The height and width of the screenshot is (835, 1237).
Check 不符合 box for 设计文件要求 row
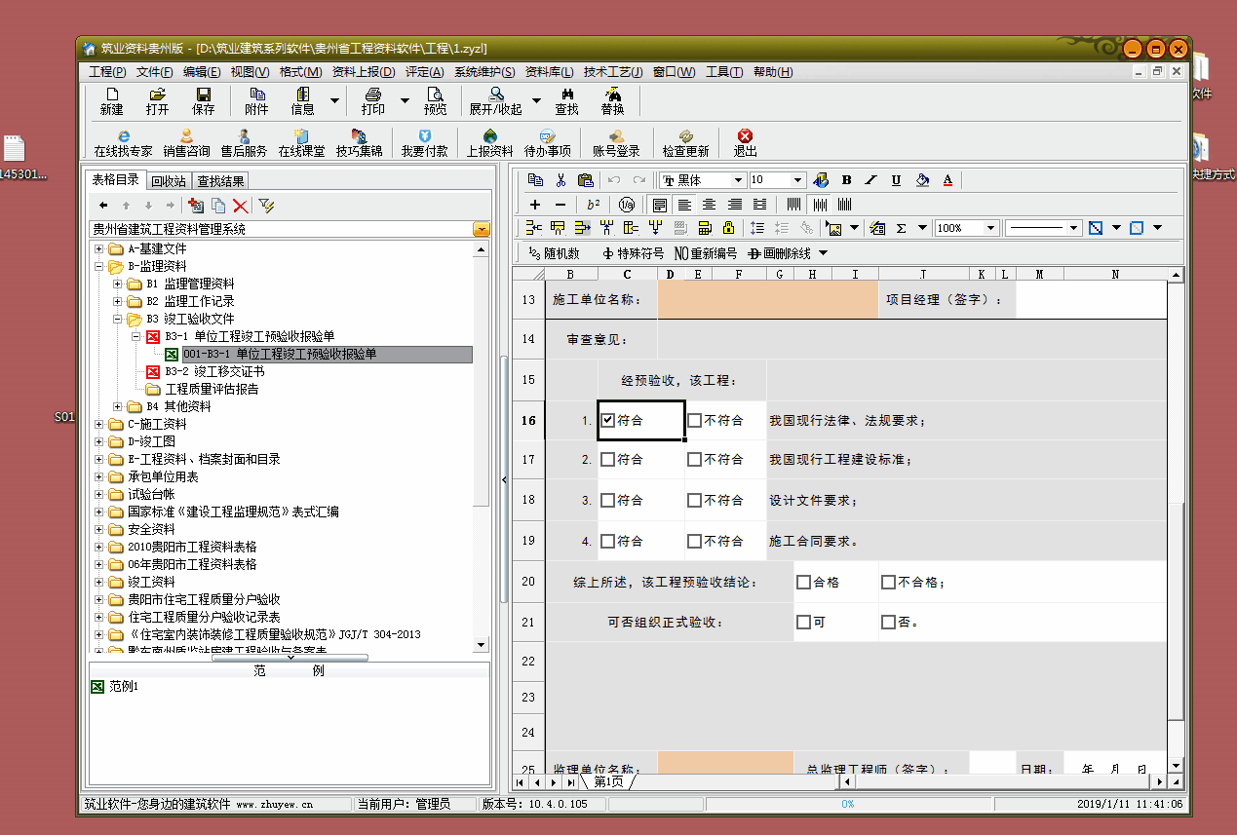click(x=694, y=501)
